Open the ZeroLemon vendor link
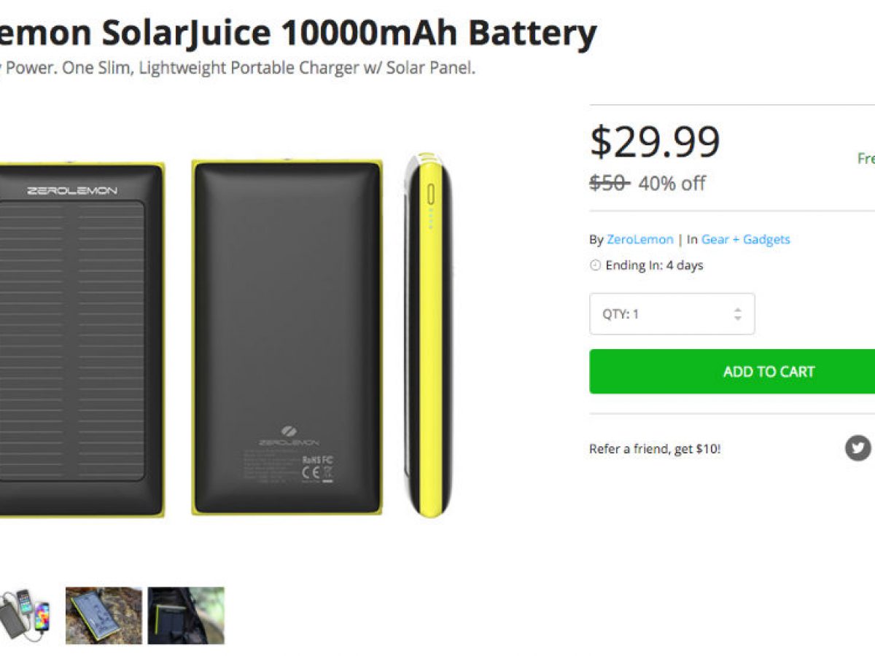 coord(639,239)
